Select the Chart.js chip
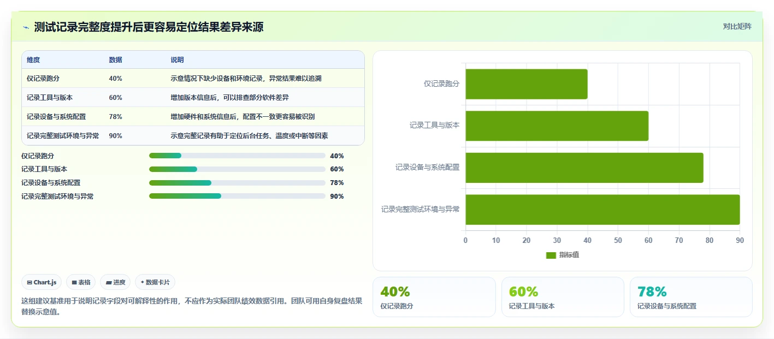This screenshot has width=774, height=339. pos(42,282)
